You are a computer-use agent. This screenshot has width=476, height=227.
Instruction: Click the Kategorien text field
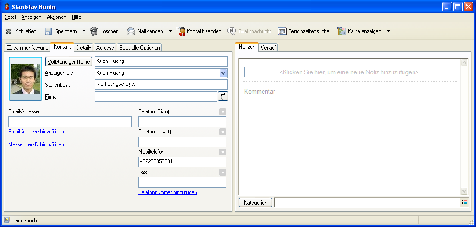(x=367, y=202)
